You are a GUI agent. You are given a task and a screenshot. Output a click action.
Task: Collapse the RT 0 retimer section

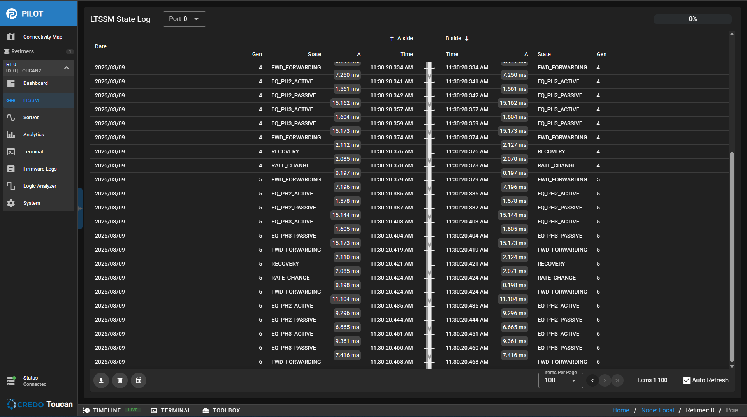(x=67, y=68)
